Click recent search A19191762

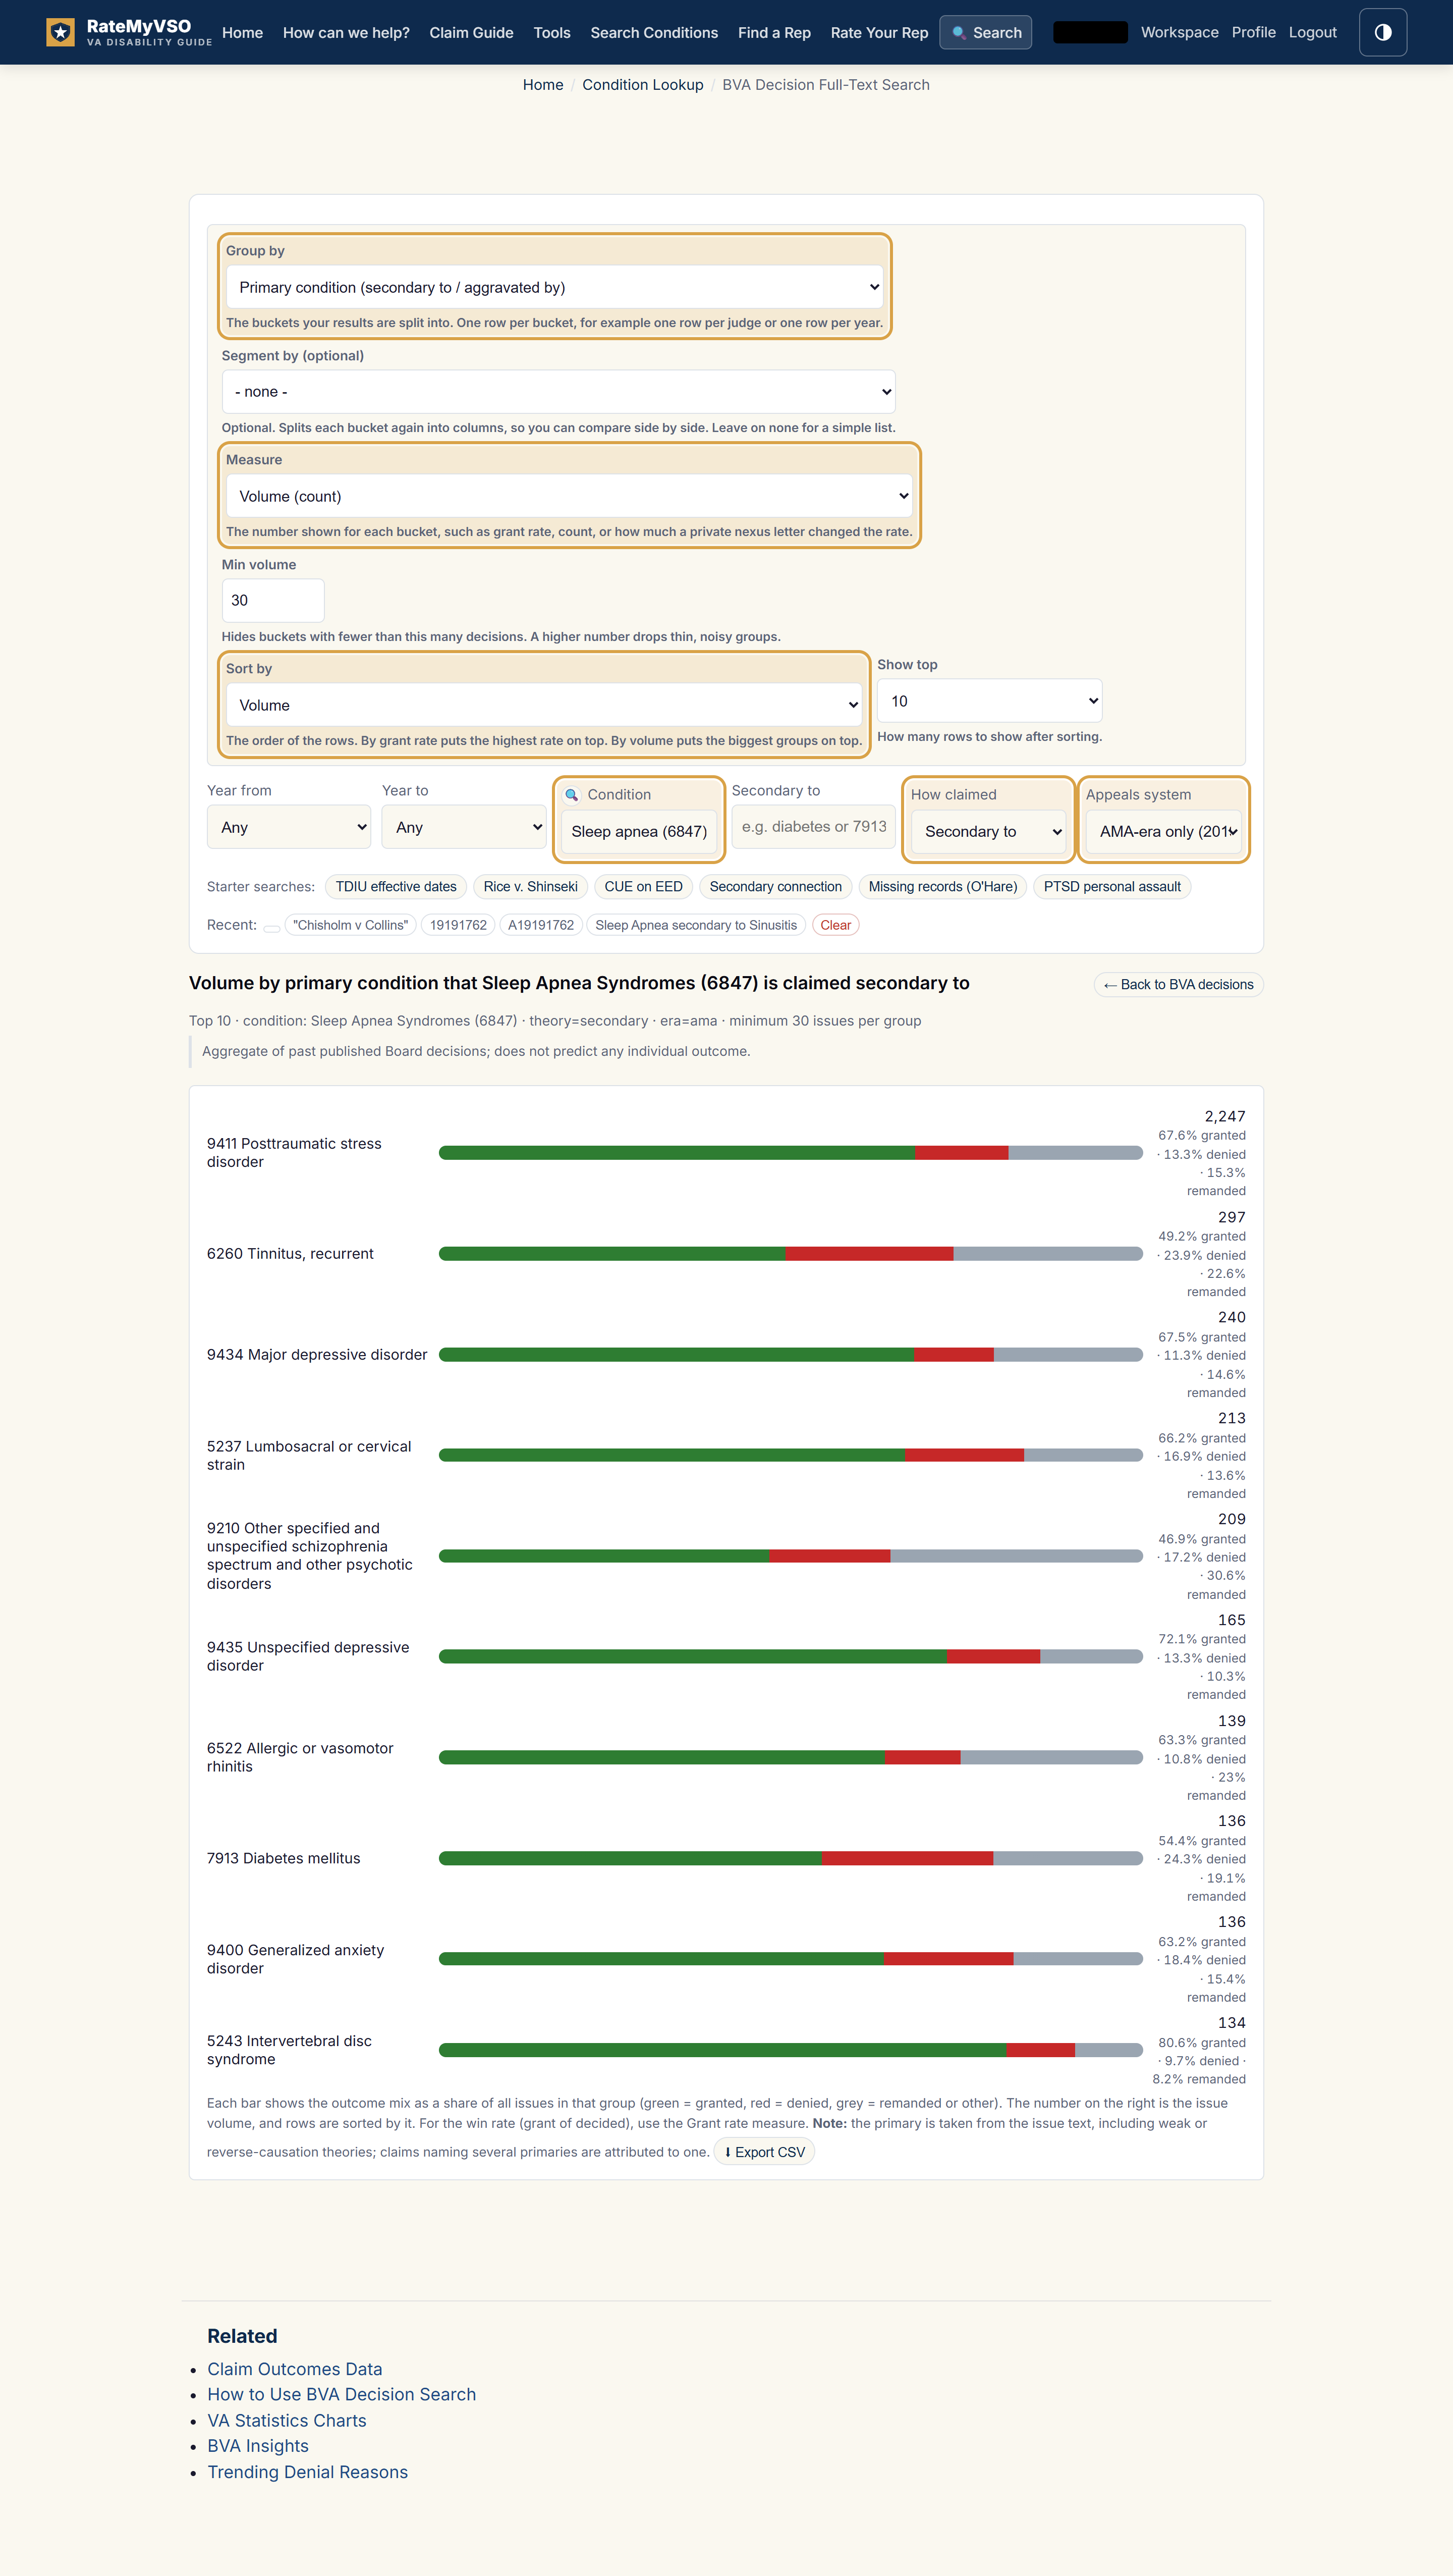(541, 925)
